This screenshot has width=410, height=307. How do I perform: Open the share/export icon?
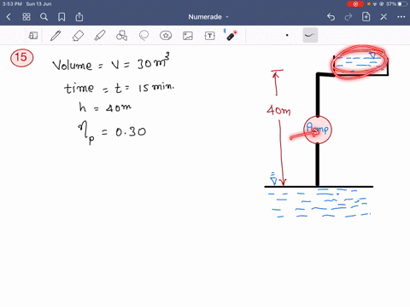[x=79, y=17]
